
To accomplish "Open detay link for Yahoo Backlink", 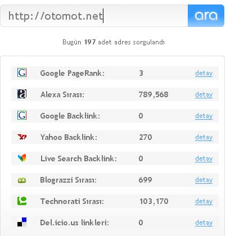I will pyautogui.click(x=204, y=137).
